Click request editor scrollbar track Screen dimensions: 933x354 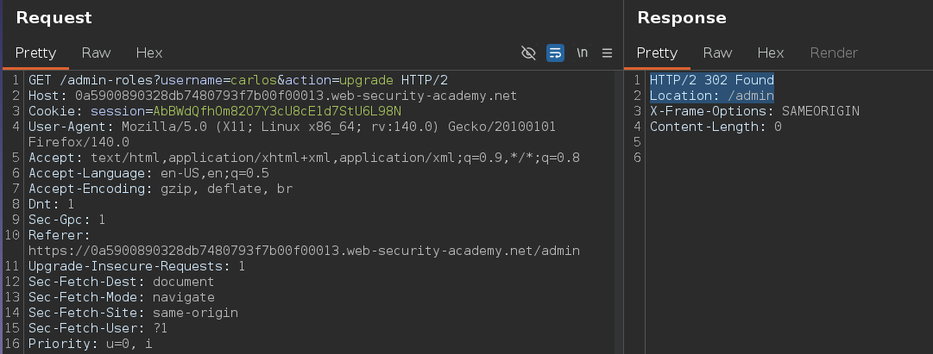point(618,213)
